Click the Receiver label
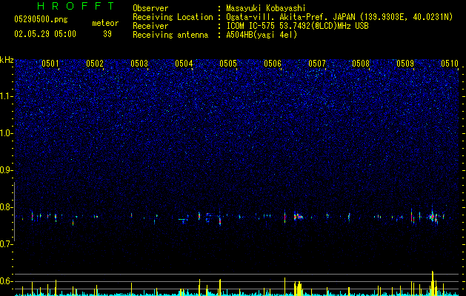The width and height of the screenshot is (466, 296). tap(150, 26)
